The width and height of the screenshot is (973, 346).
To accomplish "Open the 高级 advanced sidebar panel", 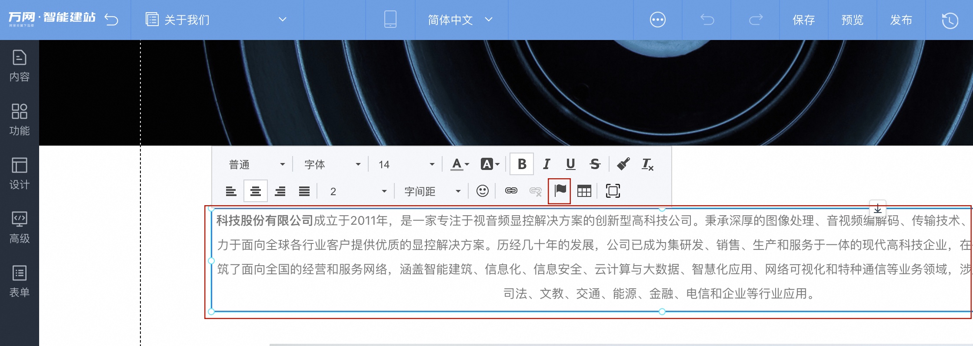I will [x=20, y=228].
